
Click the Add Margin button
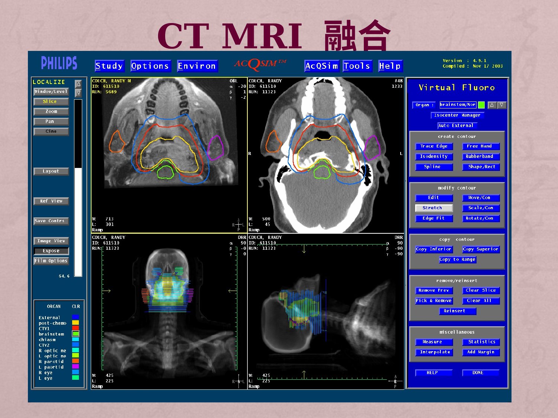[x=481, y=352]
